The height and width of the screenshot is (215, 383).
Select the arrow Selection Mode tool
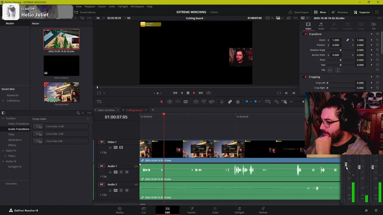click(162, 102)
